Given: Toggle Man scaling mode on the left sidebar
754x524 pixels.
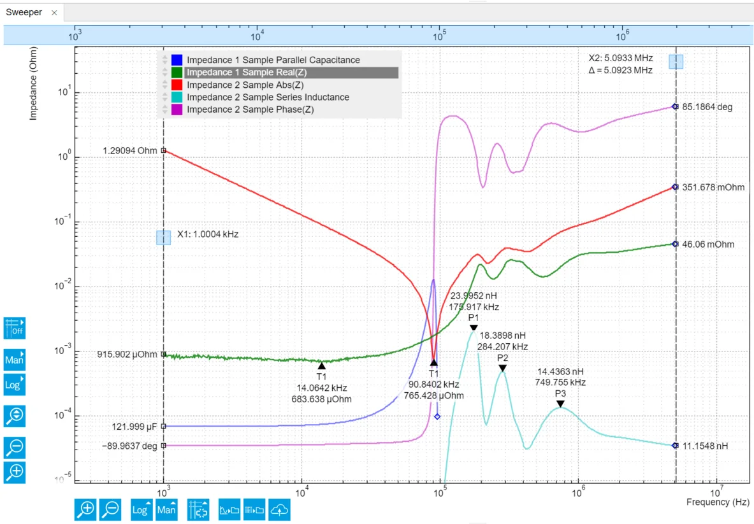Looking at the screenshot, I should [14, 360].
